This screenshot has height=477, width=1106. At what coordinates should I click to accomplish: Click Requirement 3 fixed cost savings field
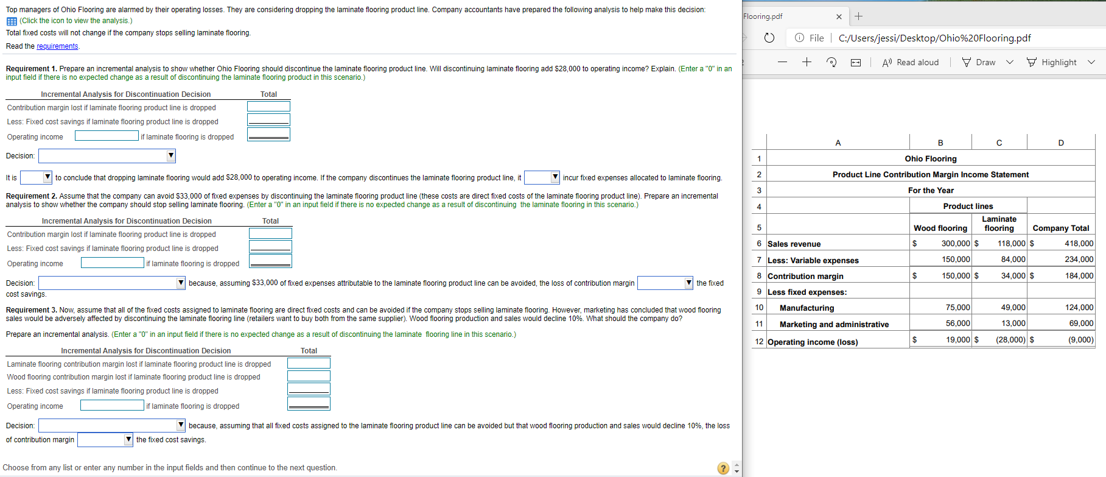click(309, 389)
